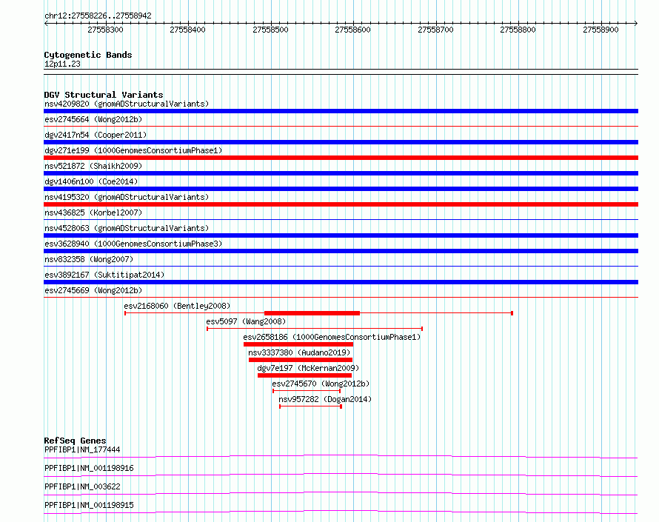This screenshot has height=522, width=659.
Task: Open the dgv2417n54 (Cooper2011) variant
Action: pyautogui.click(x=96, y=135)
